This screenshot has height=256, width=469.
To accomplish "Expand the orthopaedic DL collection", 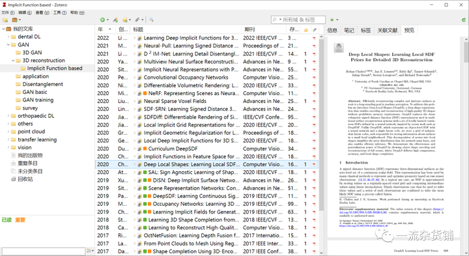I will click(8, 116).
